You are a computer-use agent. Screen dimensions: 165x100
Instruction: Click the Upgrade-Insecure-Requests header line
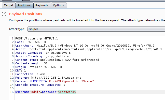coord(40,85)
